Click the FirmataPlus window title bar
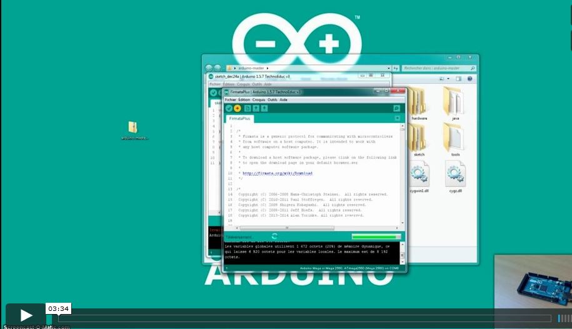The width and height of the screenshot is (572, 329). (x=299, y=92)
